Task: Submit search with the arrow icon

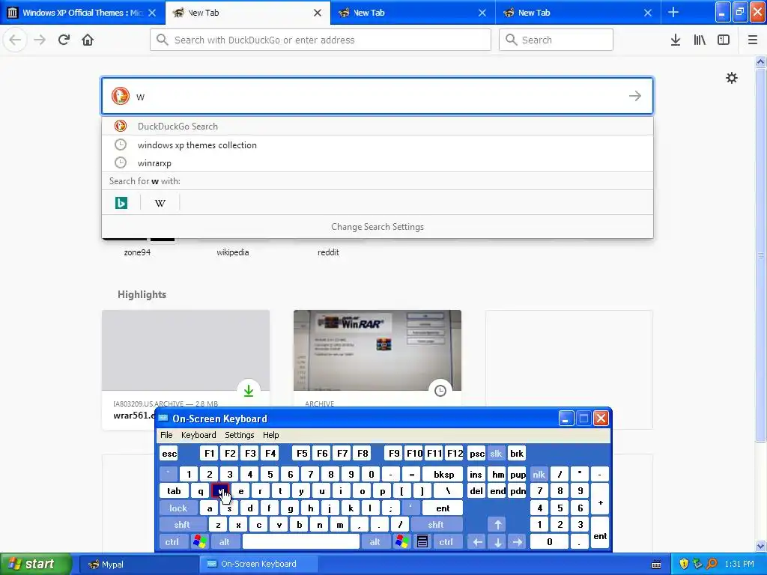Action: point(635,96)
